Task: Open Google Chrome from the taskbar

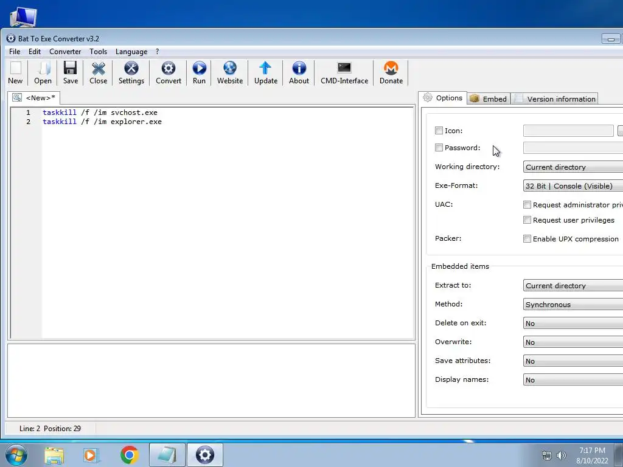Action: point(129,455)
